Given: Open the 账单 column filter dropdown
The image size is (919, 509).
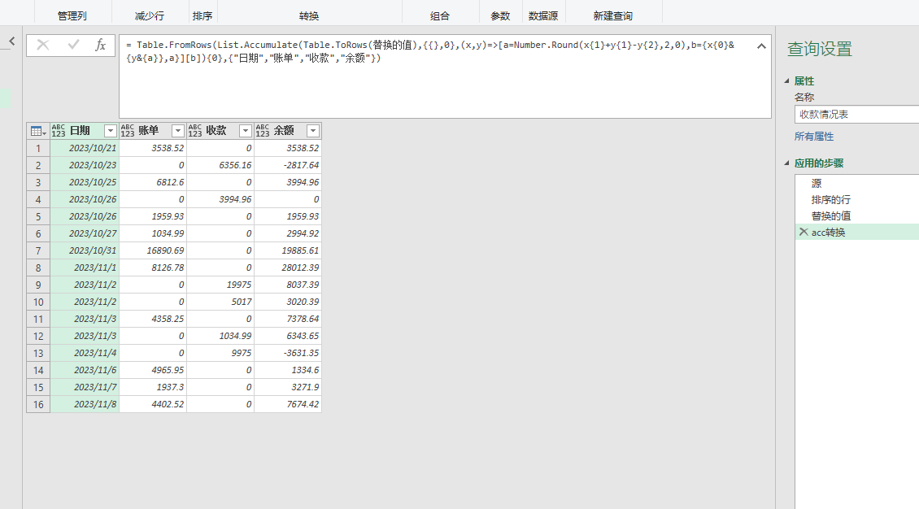Looking at the screenshot, I should 177,130.
